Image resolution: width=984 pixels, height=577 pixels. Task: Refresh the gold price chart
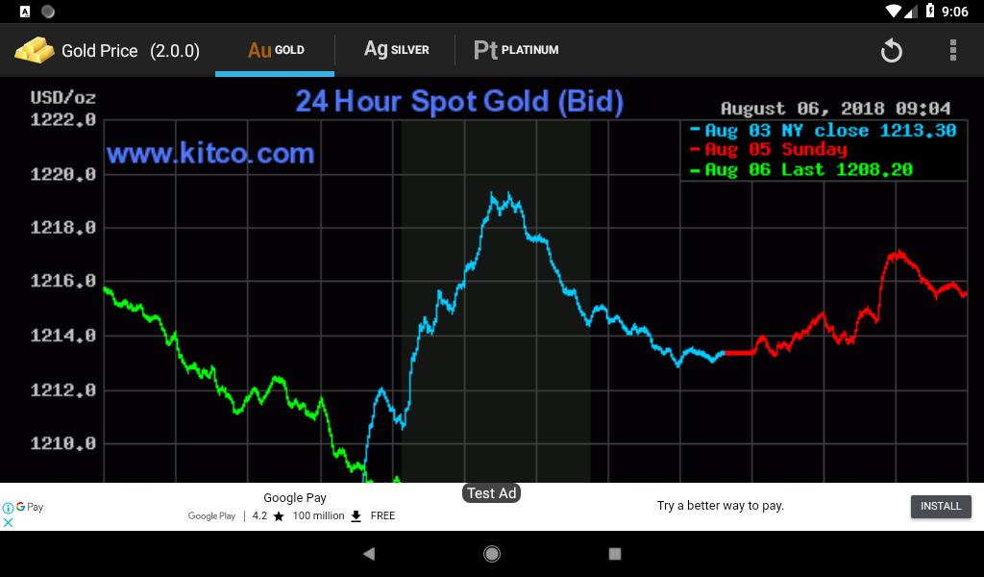pos(891,50)
